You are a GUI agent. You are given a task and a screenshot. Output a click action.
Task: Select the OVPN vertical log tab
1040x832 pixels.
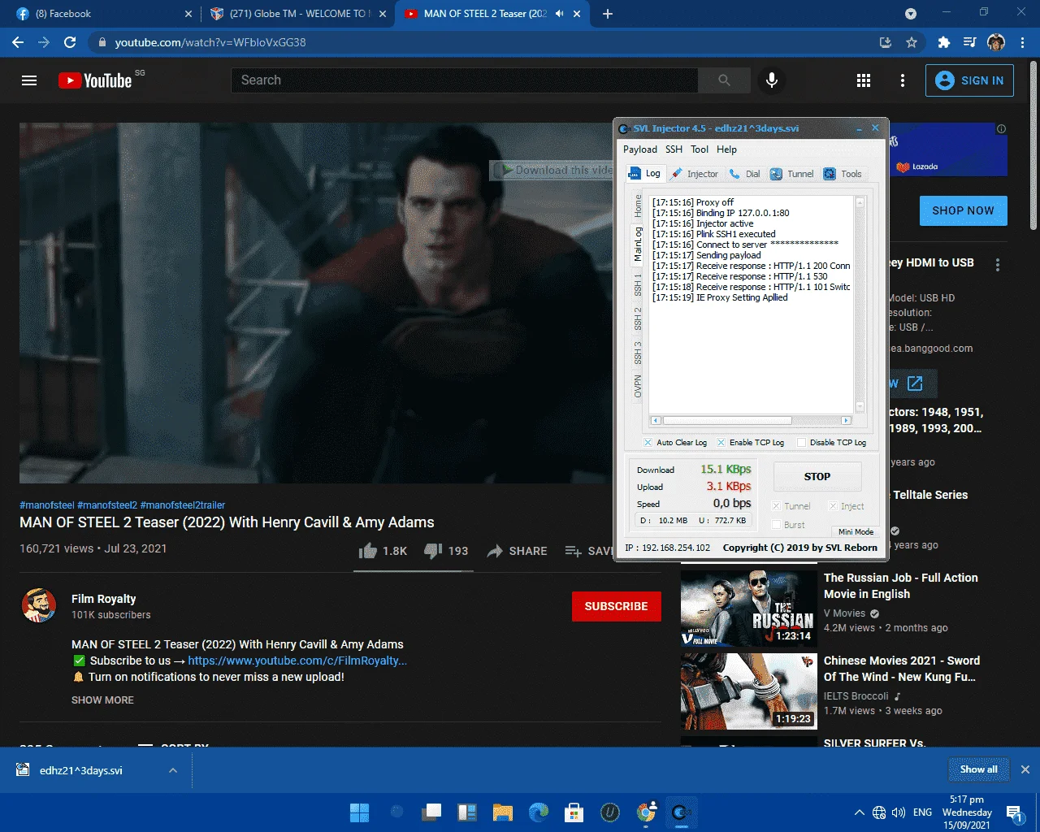(638, 386)
